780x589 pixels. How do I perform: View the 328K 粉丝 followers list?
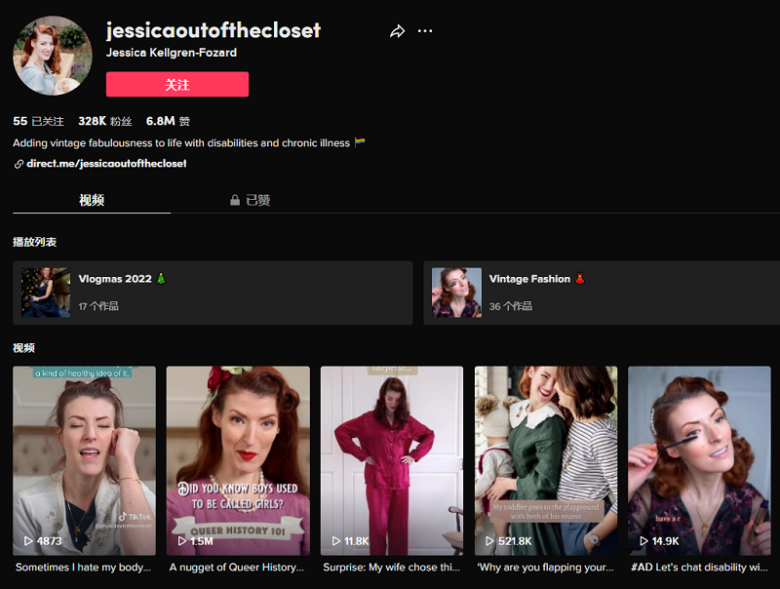[x=104, y=121]
